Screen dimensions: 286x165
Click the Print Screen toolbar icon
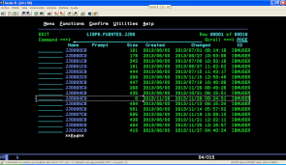coord(3,14)
